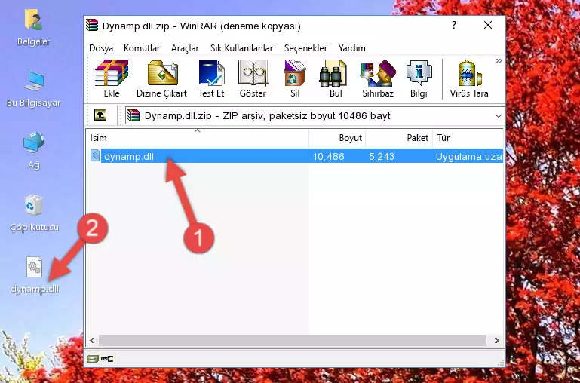The width and height of the screenshot is (580, 383).
Task: Select the Belgeler desktop icon
Action: pyautogui.click(x=33, y=28)
